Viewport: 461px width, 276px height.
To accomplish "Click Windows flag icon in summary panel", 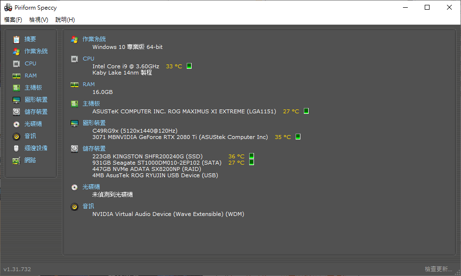I will point(74,39).
